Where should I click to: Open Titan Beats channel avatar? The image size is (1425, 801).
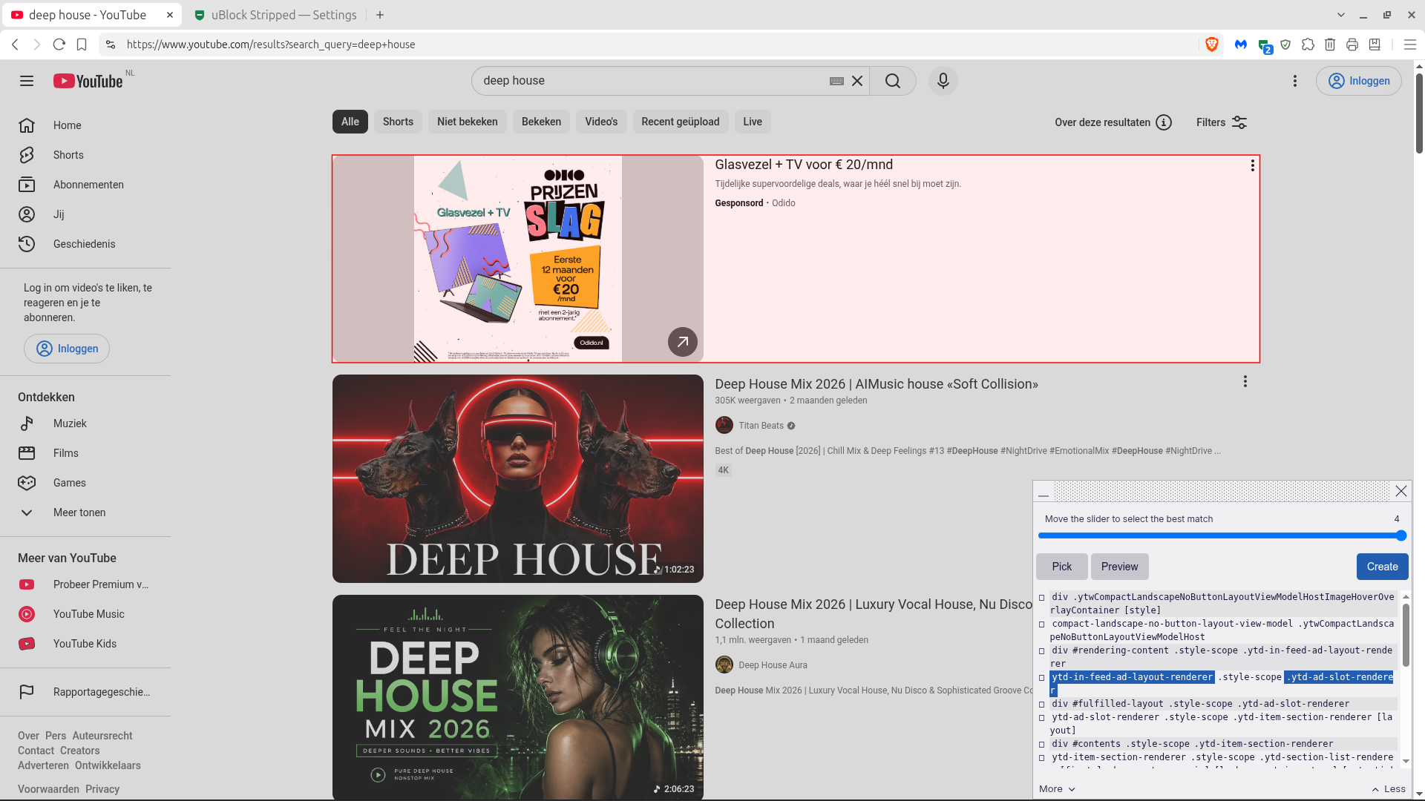pos(724,425)
